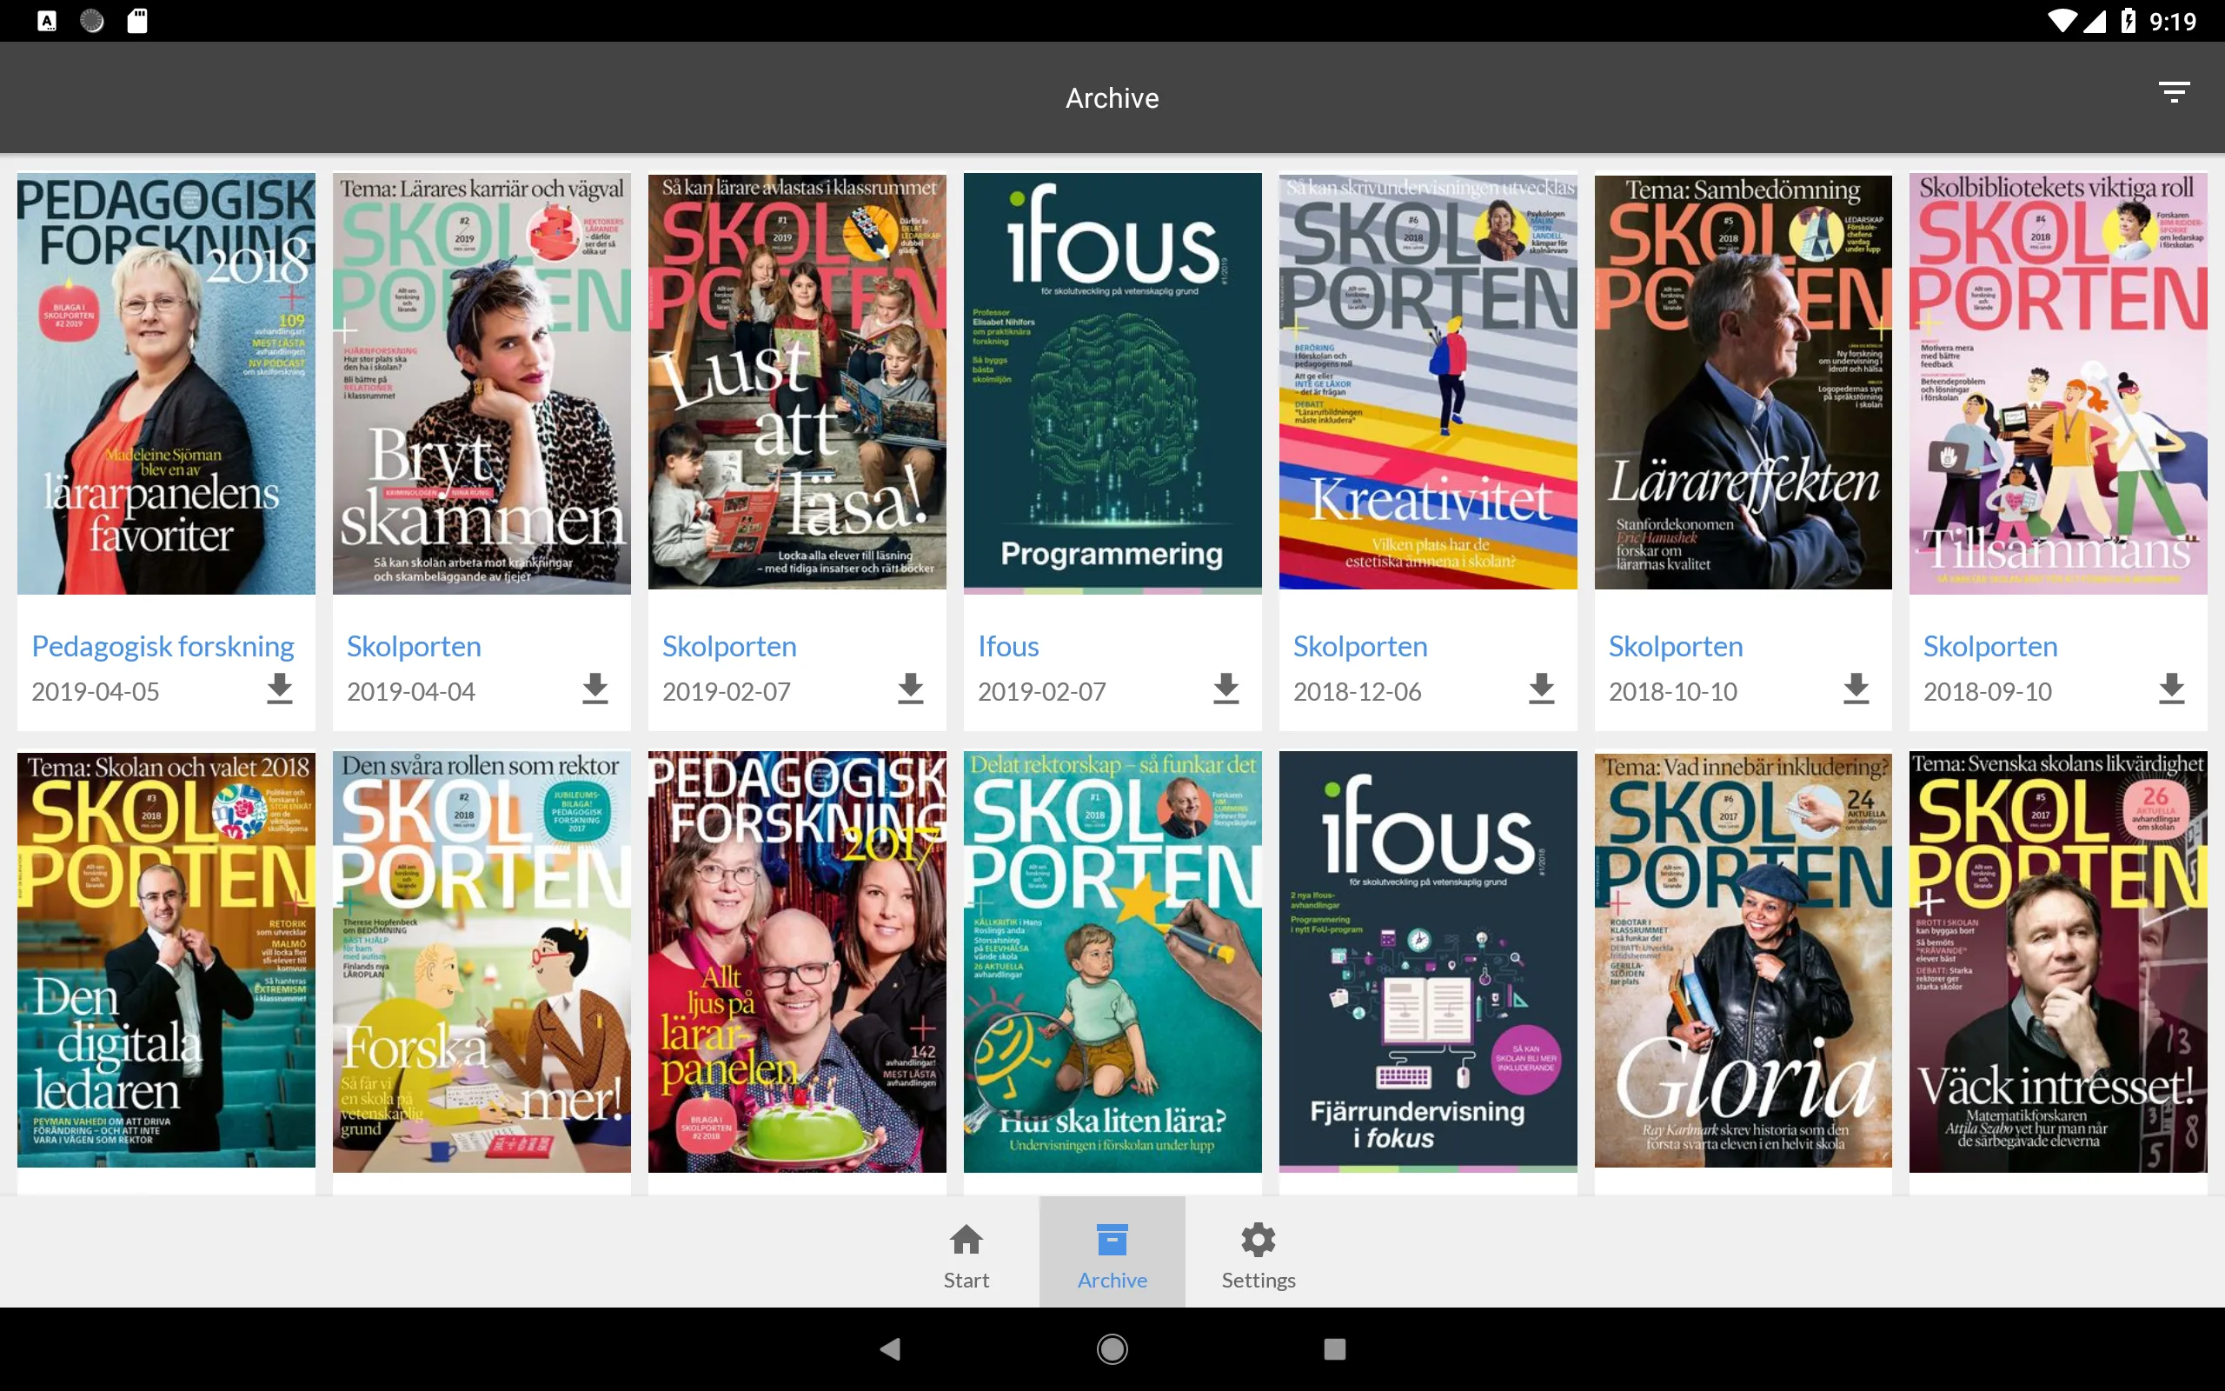Download Skolporten 2019-04-04 issue
The height and width of the screenshot is (1391, 2225).
click(596, 689)
